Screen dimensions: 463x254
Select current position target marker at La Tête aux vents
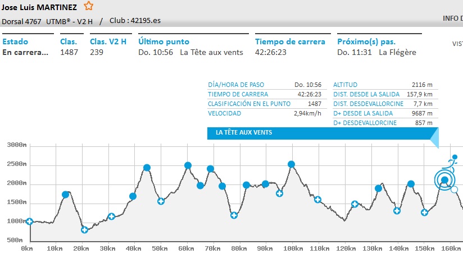click(444, 180)
